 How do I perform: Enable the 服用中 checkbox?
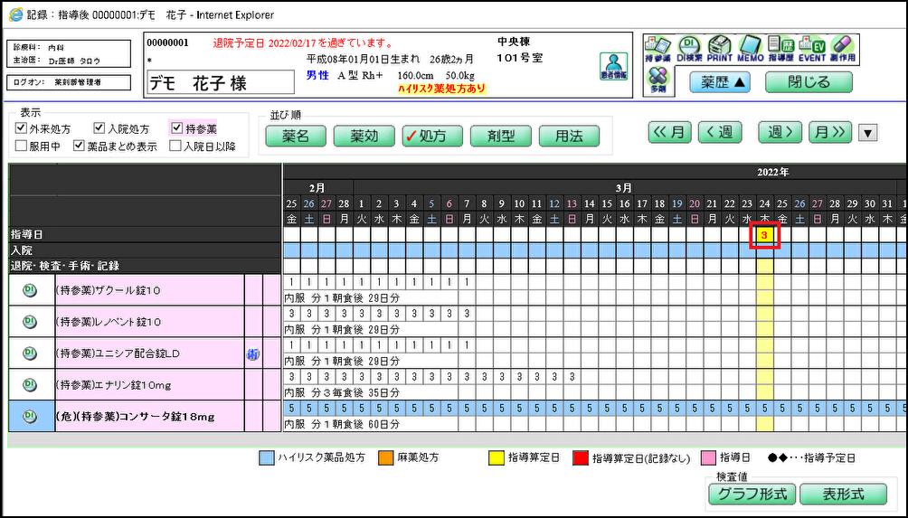[x=22, y=146]
